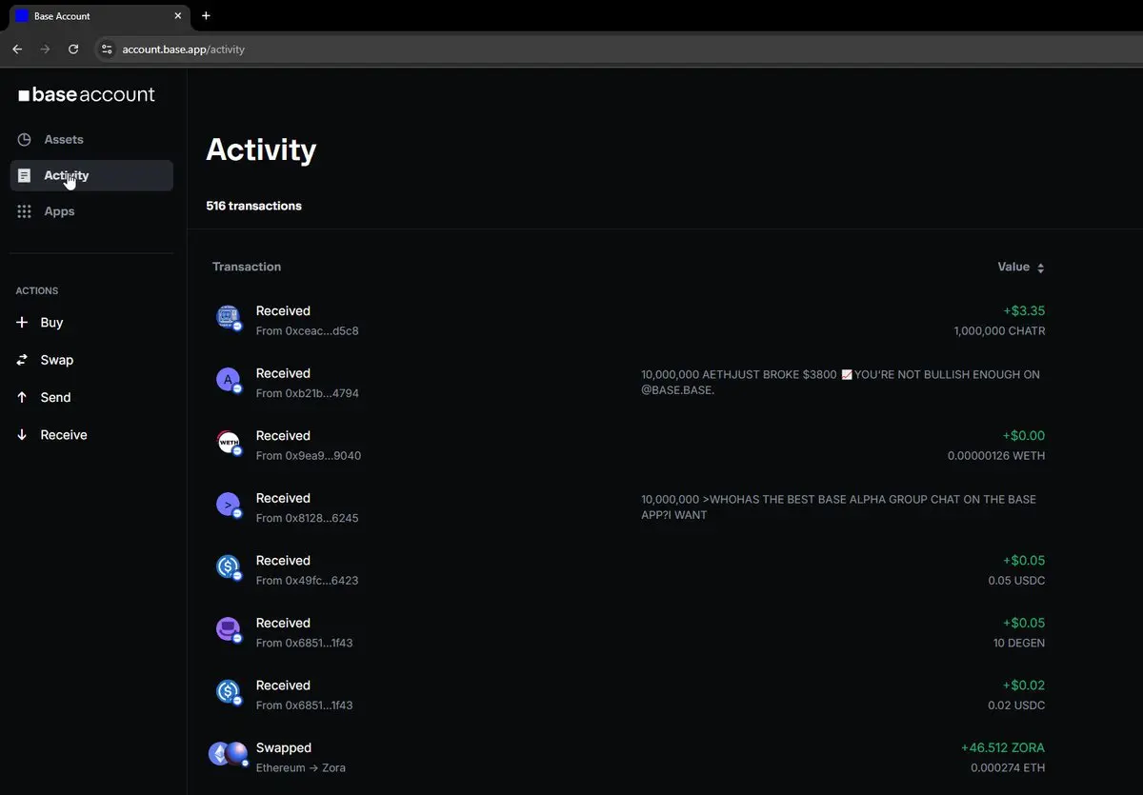Viewport: 1143px width, 795px height.
Task: Click the swap arrows icon
Action: (x=22, y=360)
